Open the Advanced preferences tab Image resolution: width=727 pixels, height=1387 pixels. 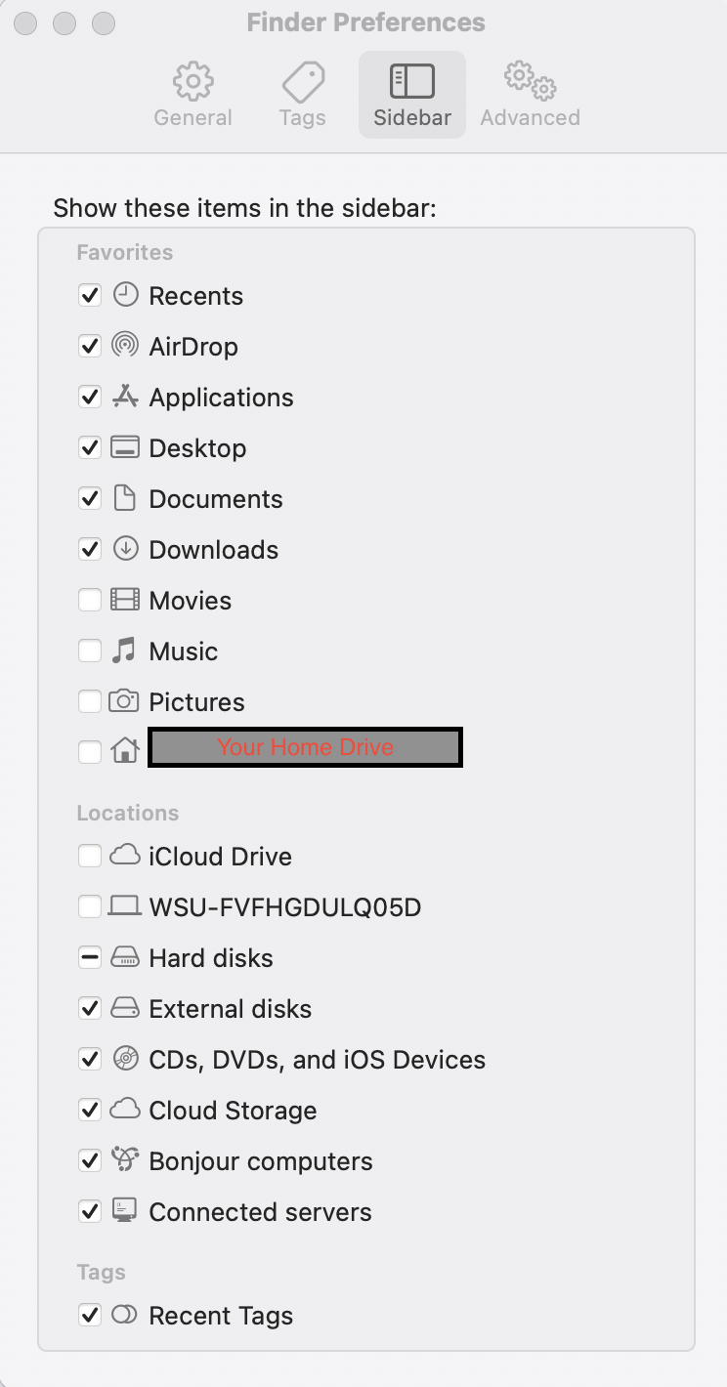point(530,96)
